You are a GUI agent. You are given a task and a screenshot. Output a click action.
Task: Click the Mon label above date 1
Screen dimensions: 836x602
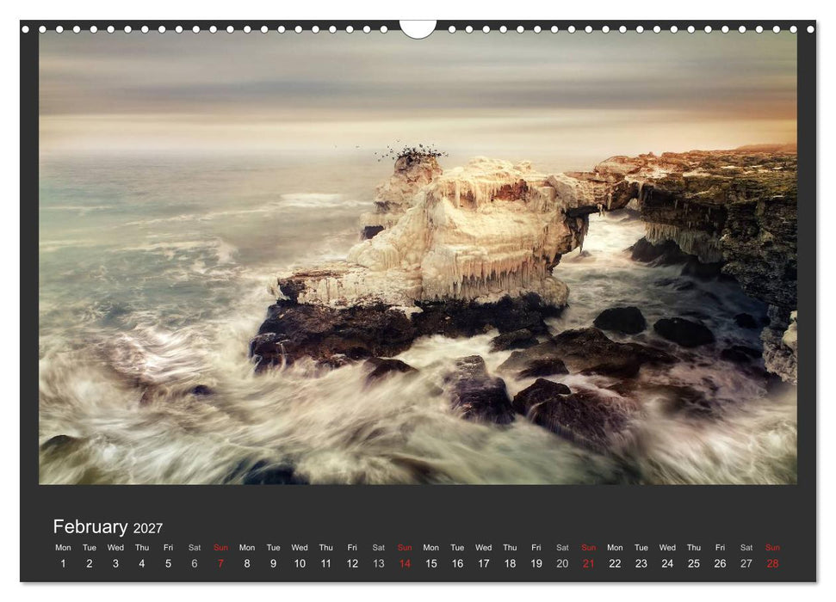point(63,547)
